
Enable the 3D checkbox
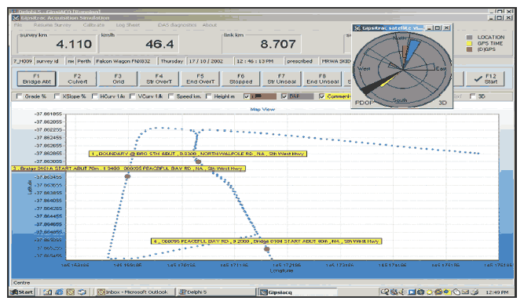[472, 96]
